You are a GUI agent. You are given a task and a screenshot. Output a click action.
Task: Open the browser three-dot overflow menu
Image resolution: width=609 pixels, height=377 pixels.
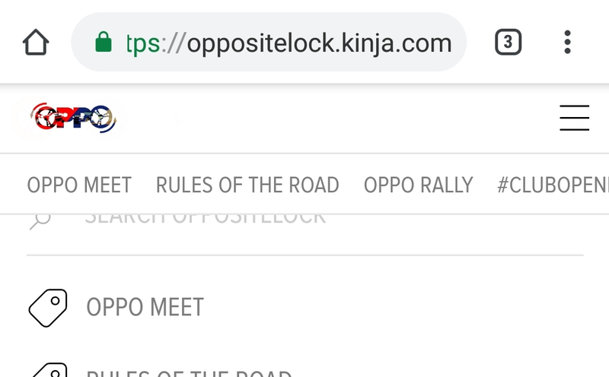pyautogui.click(x=567, y=42)
